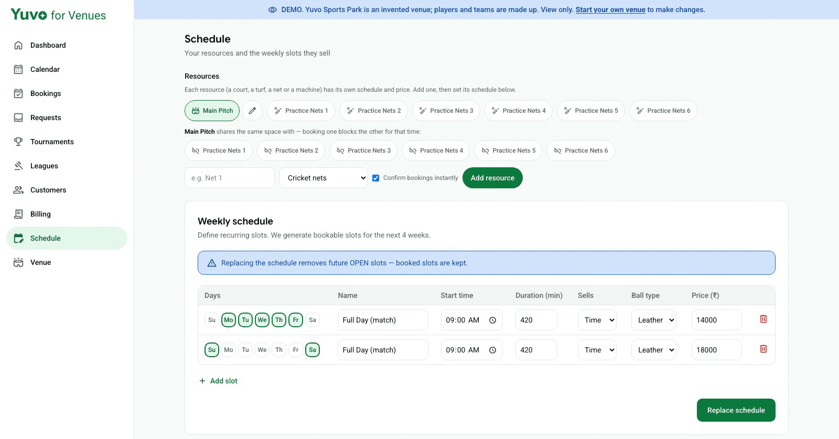Toggle Wednesday in the 14000 price row
839x439 pixels.
click(262, 320)
